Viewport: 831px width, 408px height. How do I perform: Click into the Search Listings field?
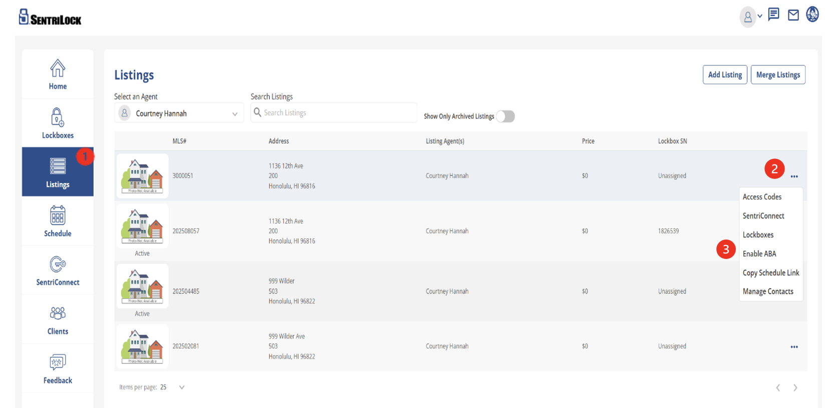click(x=338, y=113)
